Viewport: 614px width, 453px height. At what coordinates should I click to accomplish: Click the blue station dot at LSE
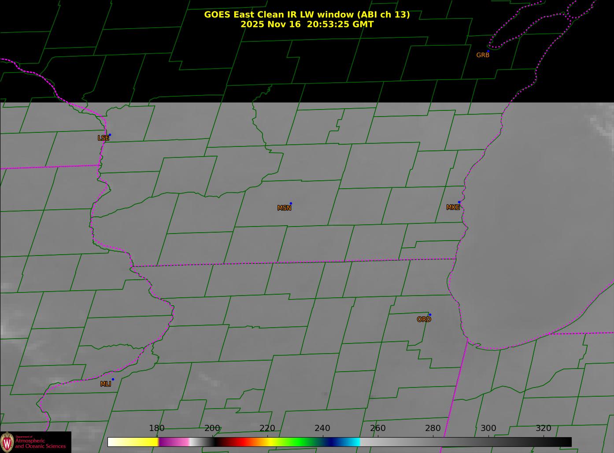110,135
